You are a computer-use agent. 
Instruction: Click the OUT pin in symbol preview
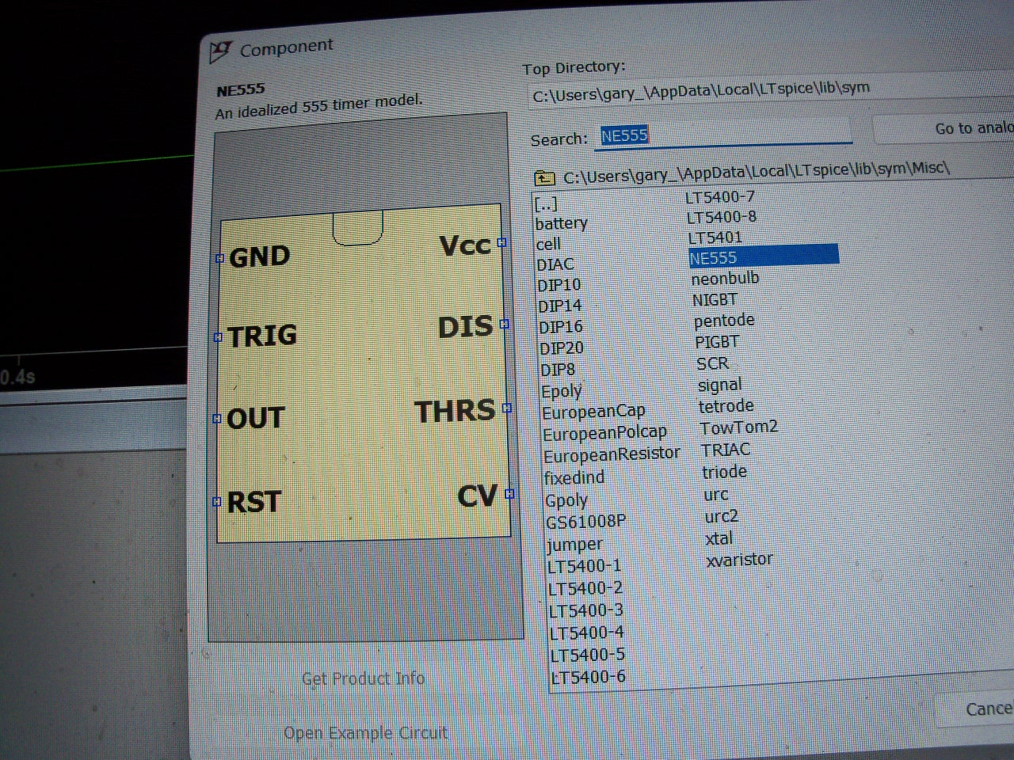[217, 418]
